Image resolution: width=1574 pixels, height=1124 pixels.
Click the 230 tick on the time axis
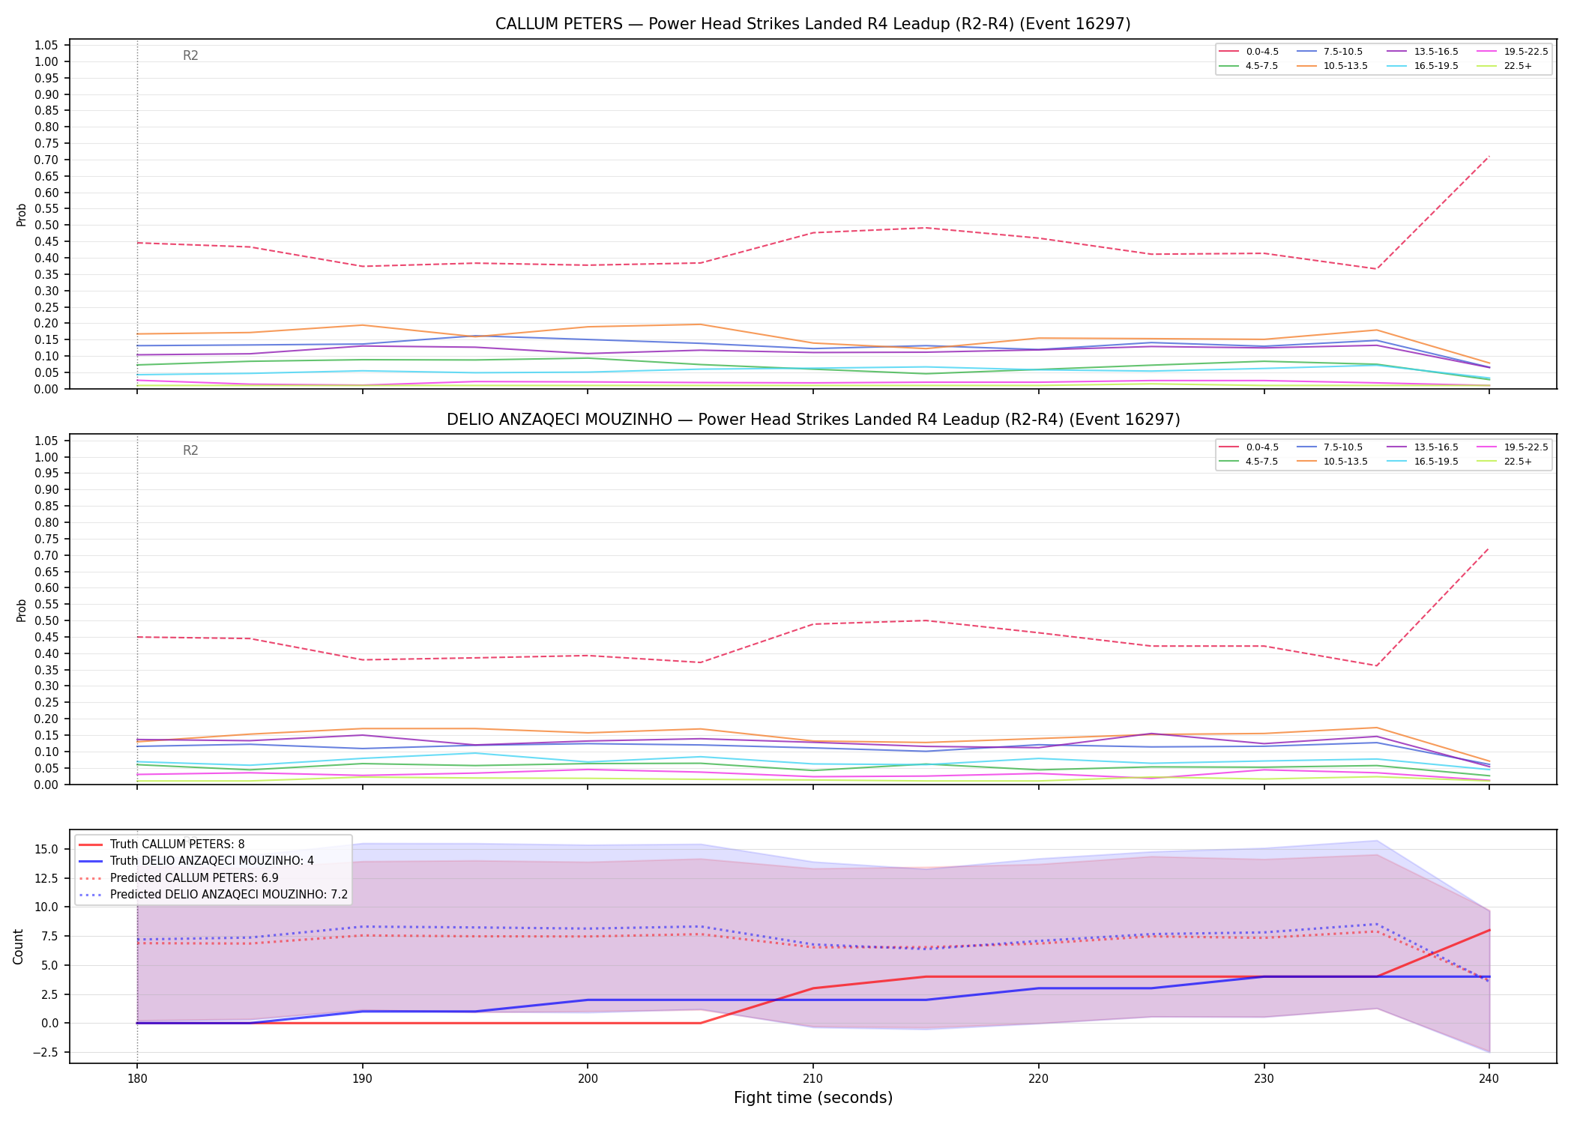click(1264, 1079)
